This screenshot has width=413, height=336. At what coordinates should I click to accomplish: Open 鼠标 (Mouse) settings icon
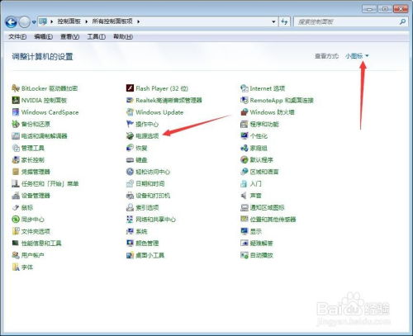[x=16, y=207]
